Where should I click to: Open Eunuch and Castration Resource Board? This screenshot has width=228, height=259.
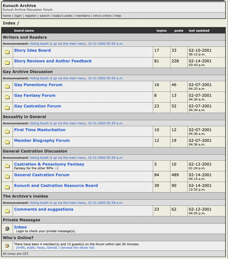point(56,186)
